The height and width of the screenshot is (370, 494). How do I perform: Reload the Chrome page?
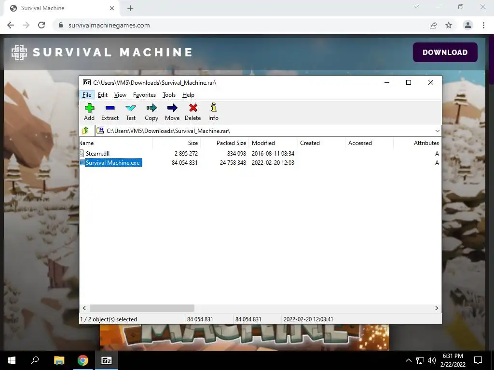41,25
